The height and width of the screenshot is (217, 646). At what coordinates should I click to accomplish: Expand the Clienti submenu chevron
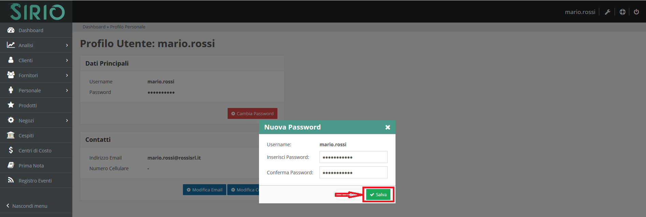(67, 60)
